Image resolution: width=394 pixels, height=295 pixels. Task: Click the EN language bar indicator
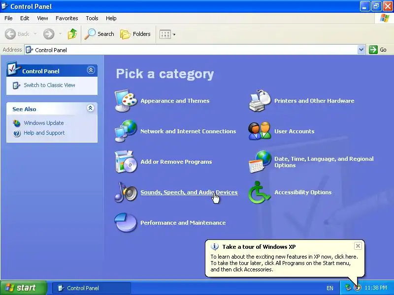[329, 288]
